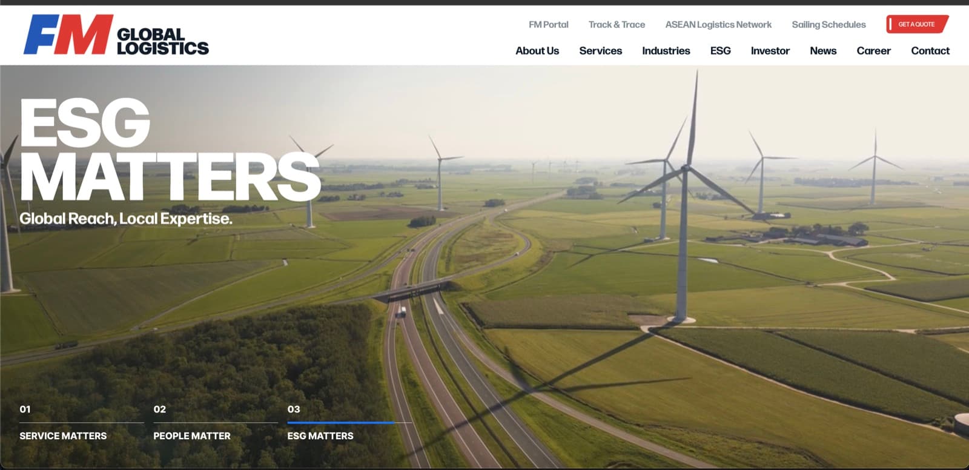Click the 'Global Reach, Local Expertise.' tagline
Viewport: 969px width, 470px height.
click(126, 219)
